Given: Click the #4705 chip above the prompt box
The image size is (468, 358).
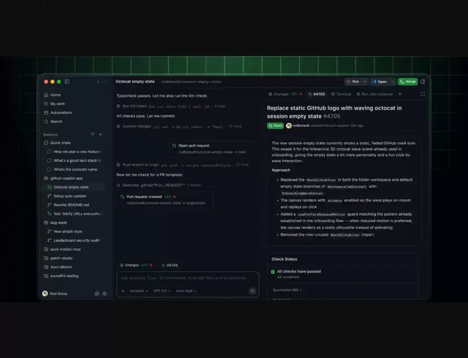Looking at the screenshot, I should [170, 265].
